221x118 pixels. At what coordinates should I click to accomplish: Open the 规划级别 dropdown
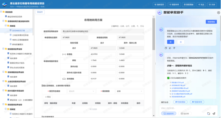129,91
